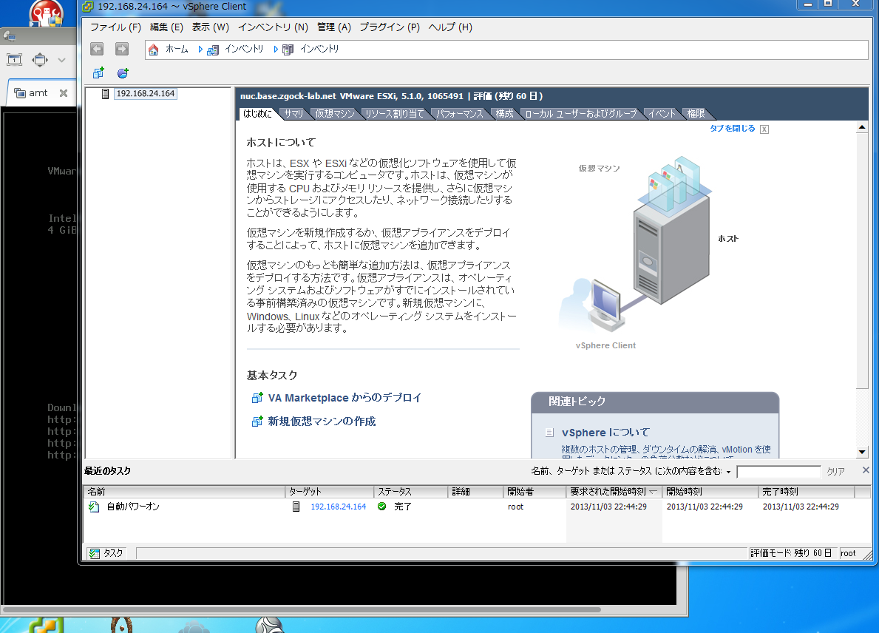Click the green 完了 status icon
The height and width of the screenshot is (633, 879).
pyautogui.click(x=381, y=507)
